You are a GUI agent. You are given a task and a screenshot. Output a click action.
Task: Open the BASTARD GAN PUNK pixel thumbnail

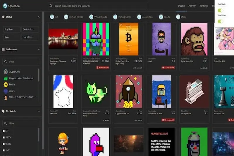pyautogui.click(x=96, y=39)
